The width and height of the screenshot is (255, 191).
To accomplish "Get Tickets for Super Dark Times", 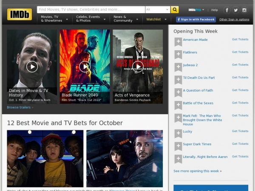I will 240,143.
